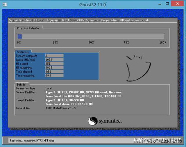The image size is (186, 147).
Task: Click the Ghost32 window icon in title bar
Action: coord(5,5)
